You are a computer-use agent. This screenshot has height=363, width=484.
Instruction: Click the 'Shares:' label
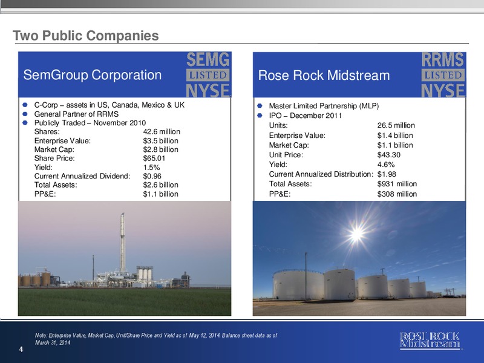(47, 131)
